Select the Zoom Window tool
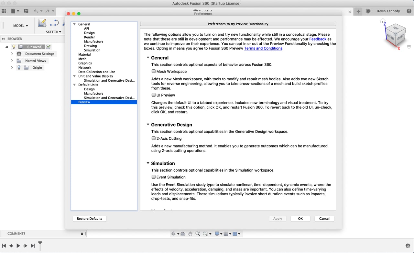414x253 pixels. (205, 234)
